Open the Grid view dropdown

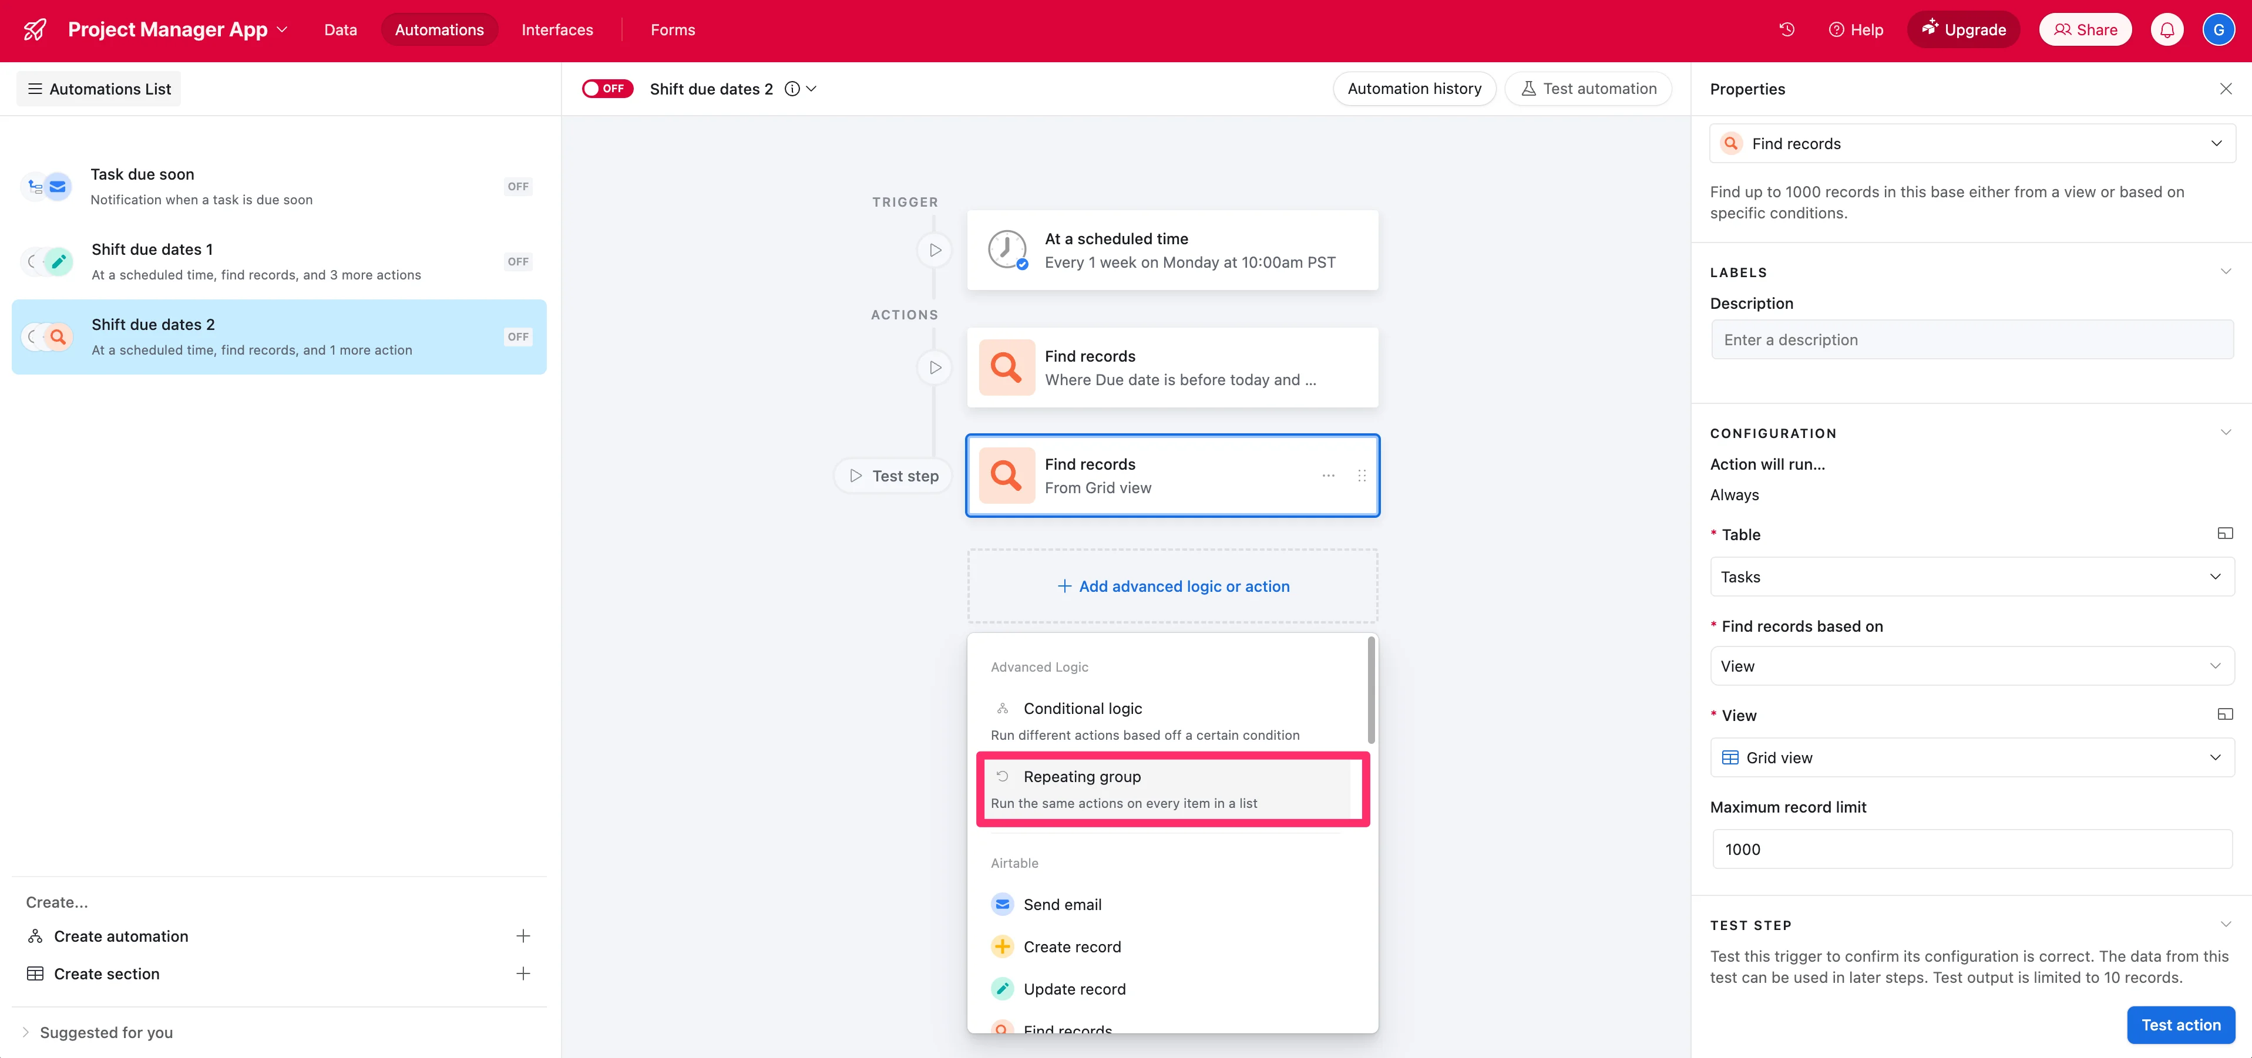click(1971, 757)
